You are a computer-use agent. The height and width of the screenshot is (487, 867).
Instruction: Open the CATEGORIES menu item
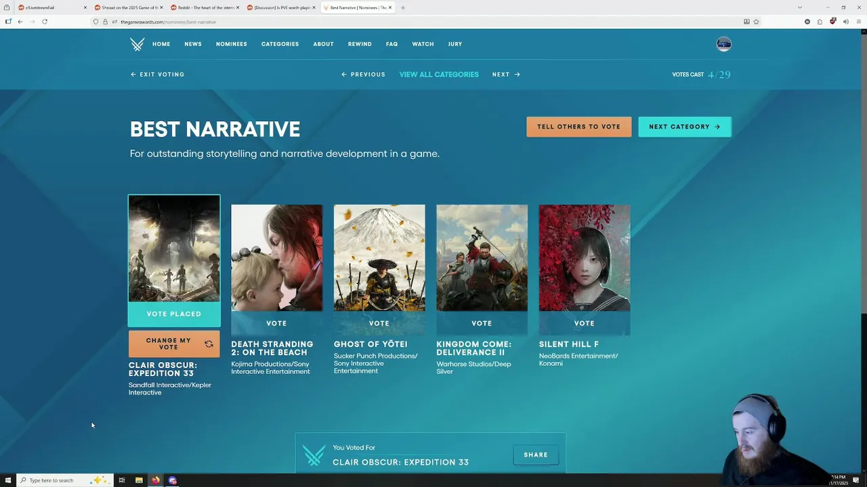[x=280, y=44]
